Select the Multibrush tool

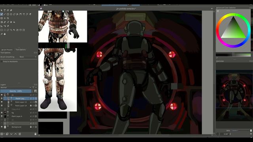[30, 14]
